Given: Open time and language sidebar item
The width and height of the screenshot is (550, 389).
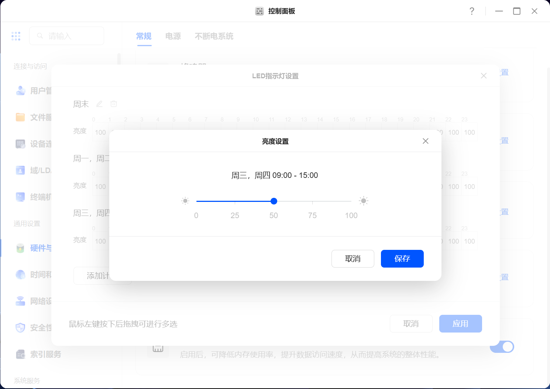Looking at the screenshot, I should (33, 275).
